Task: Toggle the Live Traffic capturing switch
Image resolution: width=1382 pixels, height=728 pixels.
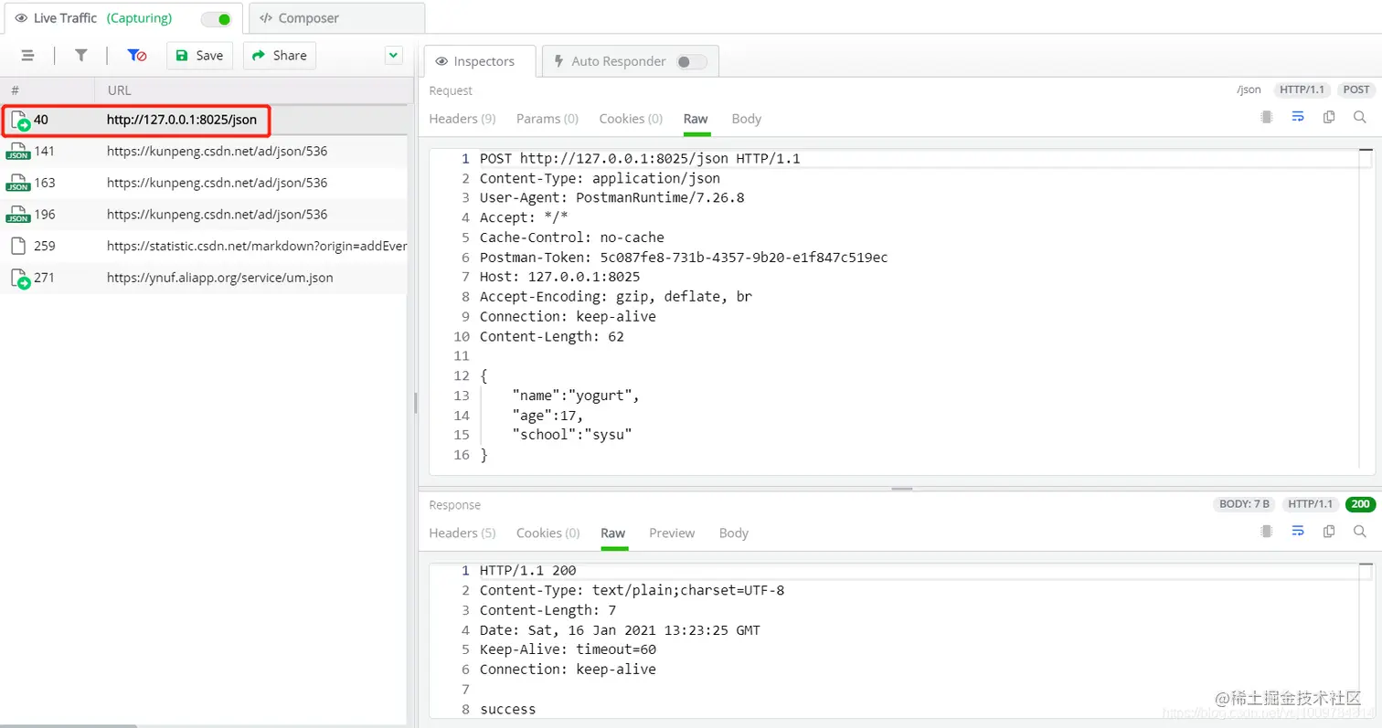Action: coord(216,18)
